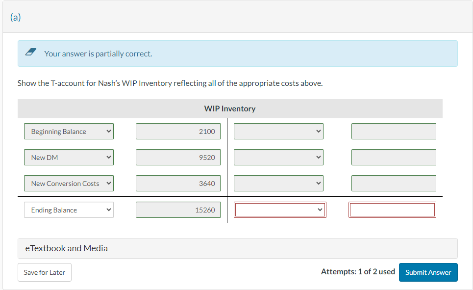The image size is (473, 290).
Task: Click the input field showing 2100
Action: pos(178,132)
